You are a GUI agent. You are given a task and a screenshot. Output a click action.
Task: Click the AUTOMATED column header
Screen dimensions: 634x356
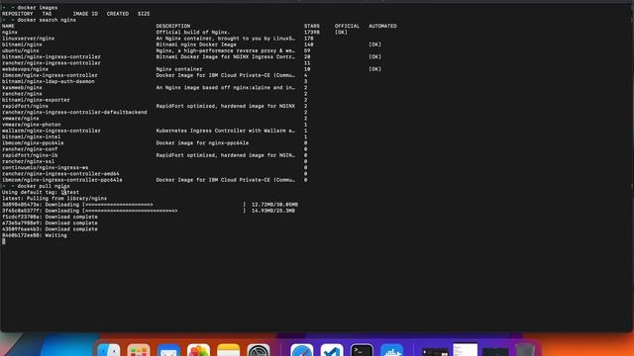(x=382, y=26)
